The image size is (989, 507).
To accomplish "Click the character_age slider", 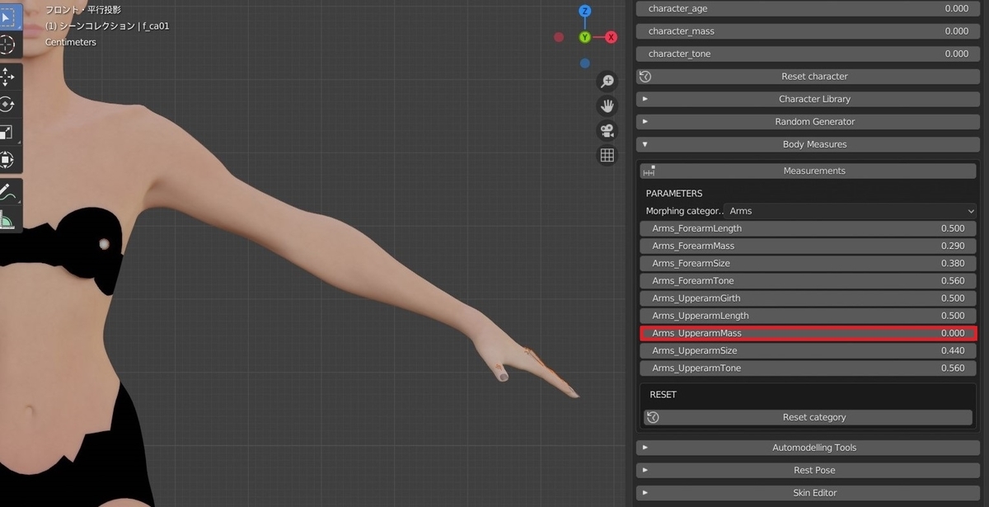I will pyautogui.click(x=808, y=8).
